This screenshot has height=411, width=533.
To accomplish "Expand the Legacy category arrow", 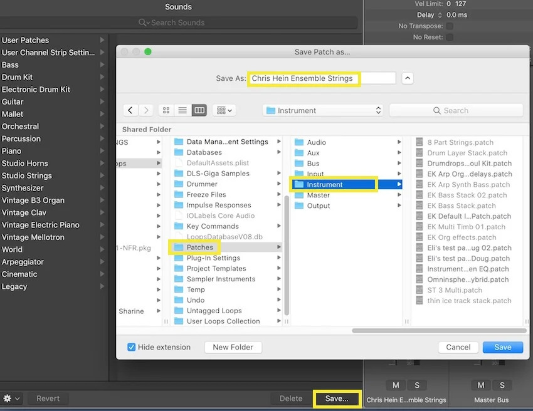I will [x=102, y=286].
